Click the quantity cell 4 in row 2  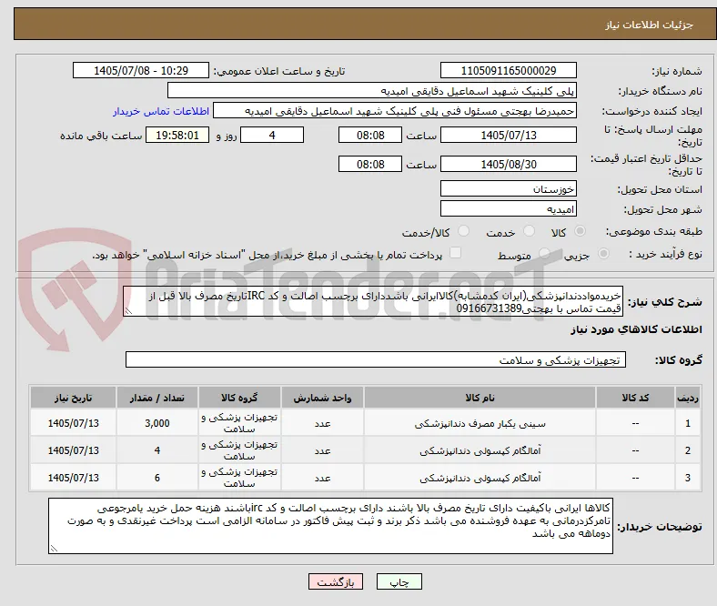pos(157,450)
